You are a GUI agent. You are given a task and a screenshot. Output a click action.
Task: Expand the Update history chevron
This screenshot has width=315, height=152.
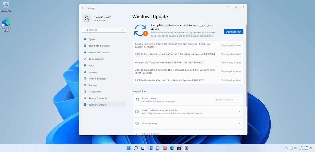pyautogui.click(x=239, y=123)
